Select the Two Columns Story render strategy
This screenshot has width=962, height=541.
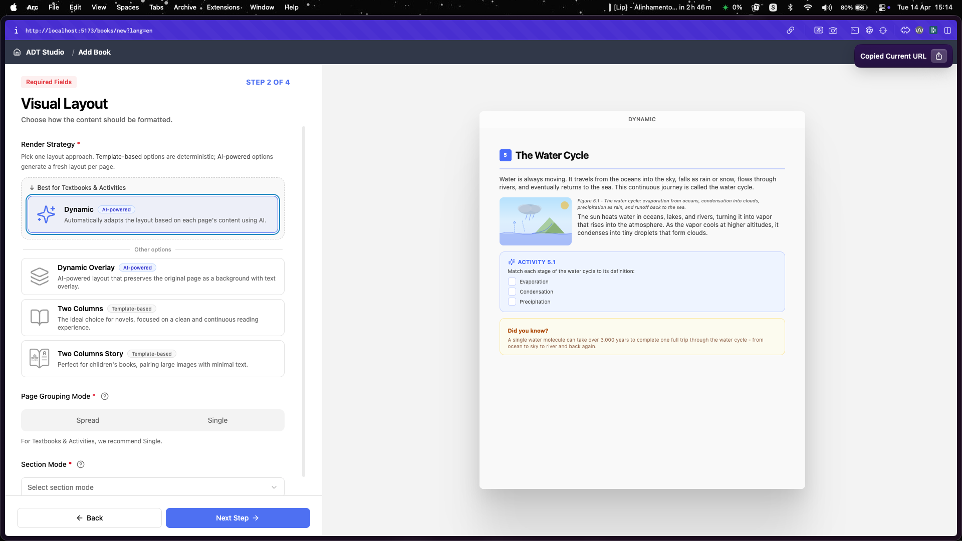(153, 359)
